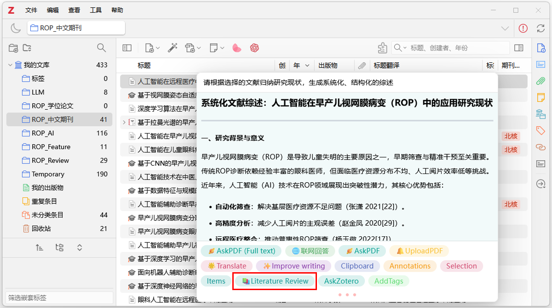Jump to Notes via yellow note icon
Viewport: 552px width, 308px height.
pos(540,98)
